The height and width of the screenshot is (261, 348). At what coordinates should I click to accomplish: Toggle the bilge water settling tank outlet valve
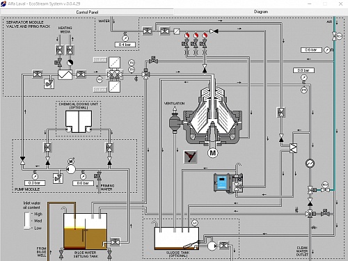115,242
